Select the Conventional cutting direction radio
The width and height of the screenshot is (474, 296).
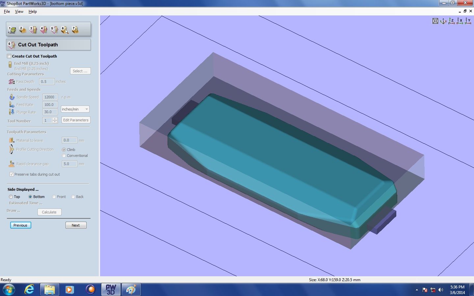[x=64, y=156]
